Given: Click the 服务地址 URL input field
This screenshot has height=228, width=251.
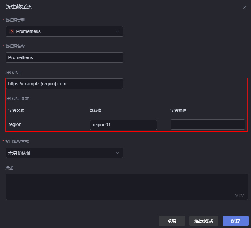Looking at the screenshot, I should point(64,84).
